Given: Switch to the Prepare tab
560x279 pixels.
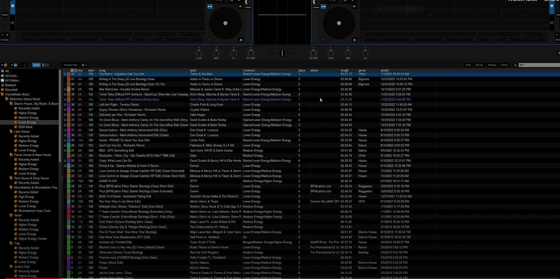Looking at the screenshot, I should click(492, 65).
